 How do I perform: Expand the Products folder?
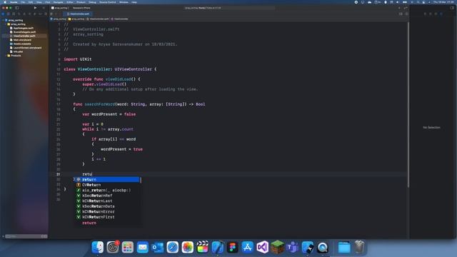6,56
